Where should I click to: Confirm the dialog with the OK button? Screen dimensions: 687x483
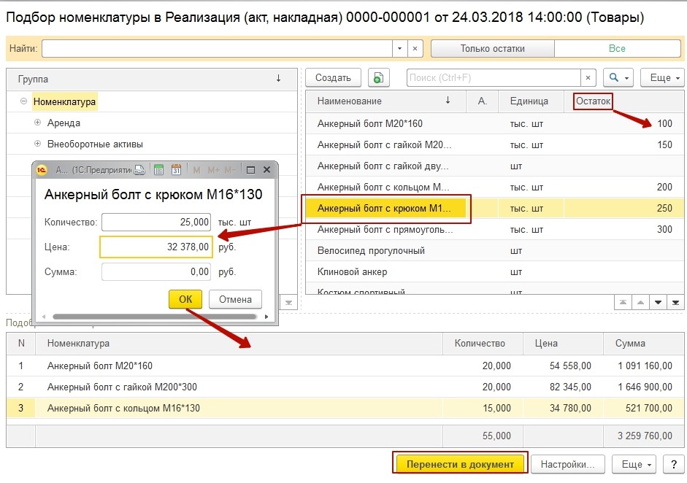(x=185, y=299)
